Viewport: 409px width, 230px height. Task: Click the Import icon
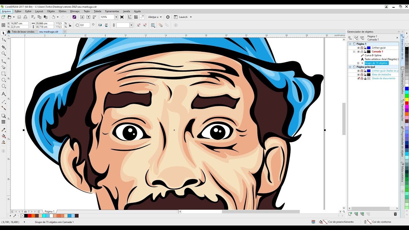[x=82, y=17]
